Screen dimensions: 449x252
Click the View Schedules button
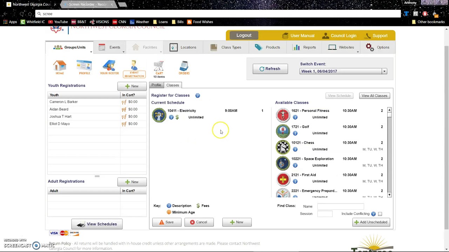(97, 224)
